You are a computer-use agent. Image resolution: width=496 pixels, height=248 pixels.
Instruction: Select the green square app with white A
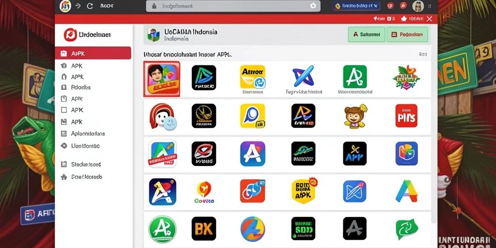355,77
